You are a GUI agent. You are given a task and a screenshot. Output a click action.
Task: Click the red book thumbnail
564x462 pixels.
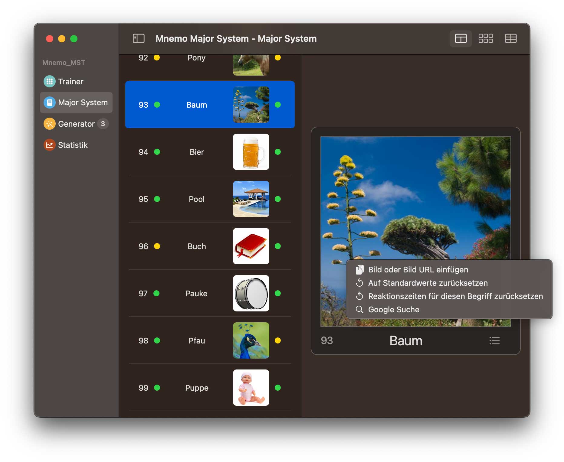coord(251,246)
